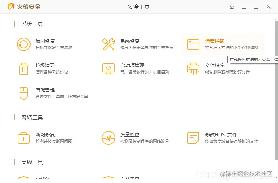Click the 断网修复 title text
Screen dimensions: 278x183
[x=45, y=135]
